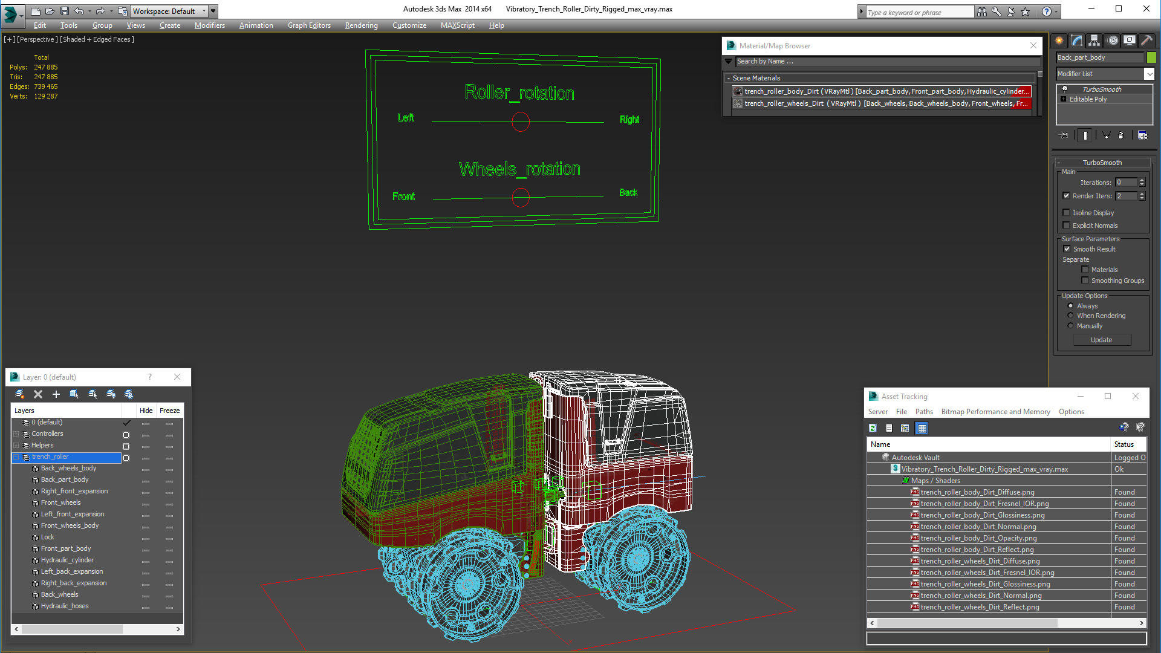Screen dimensions: 1161x653
Task: Click the Search by Name field
Action: (885, 61)
